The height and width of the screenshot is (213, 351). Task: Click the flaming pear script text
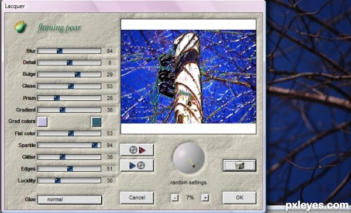(x=59, y=28)
